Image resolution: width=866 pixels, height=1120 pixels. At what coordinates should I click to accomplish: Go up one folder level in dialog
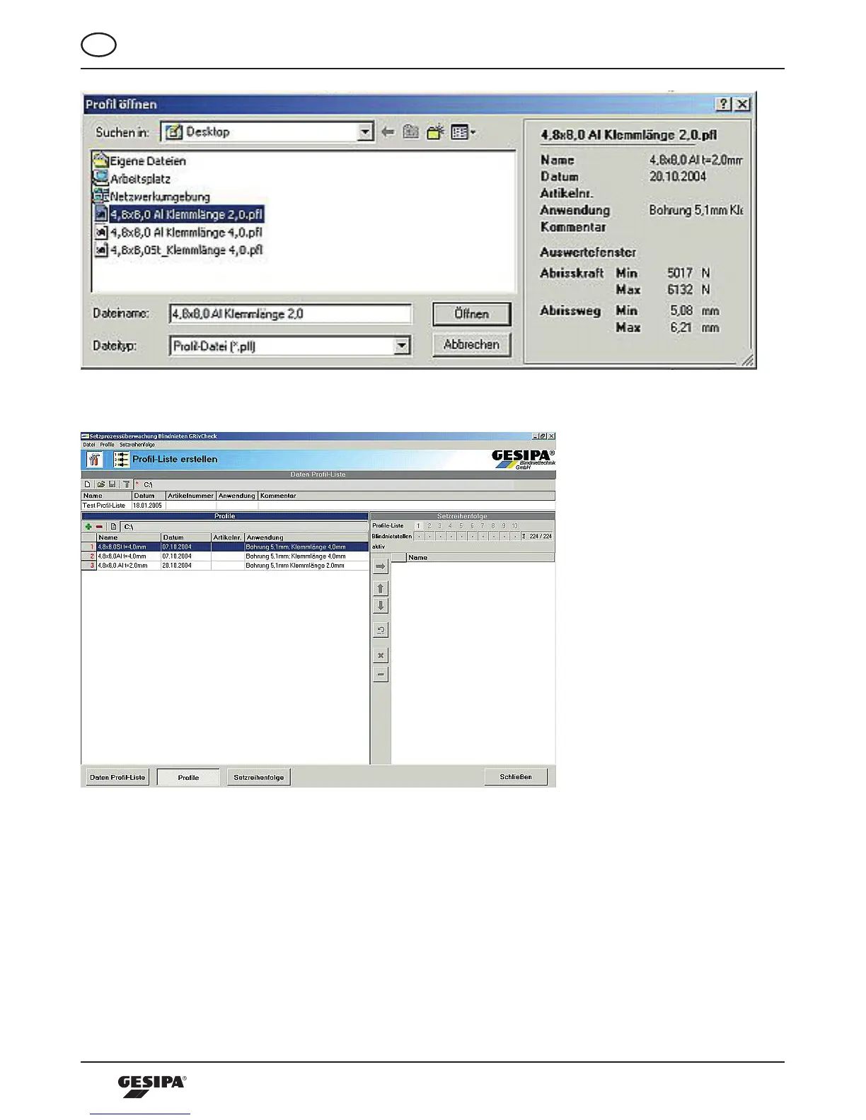pos(411,132)
